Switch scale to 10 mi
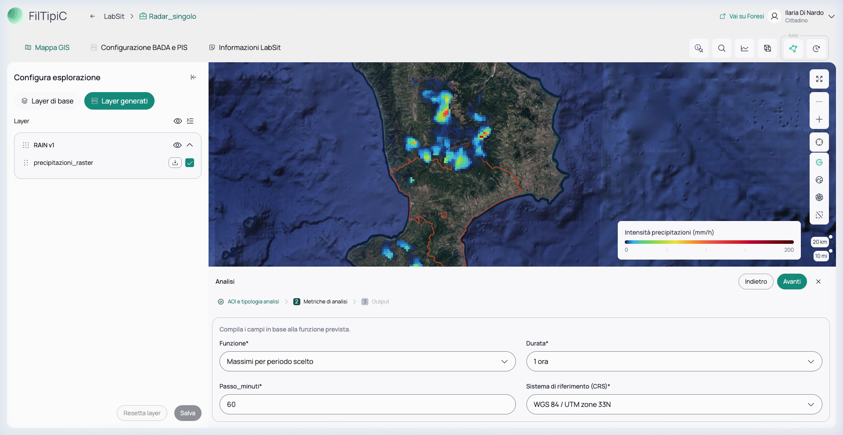Viewport: 843px width, 435px height. coord(821,256)
